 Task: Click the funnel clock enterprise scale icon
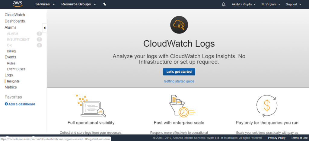[182, 106]
